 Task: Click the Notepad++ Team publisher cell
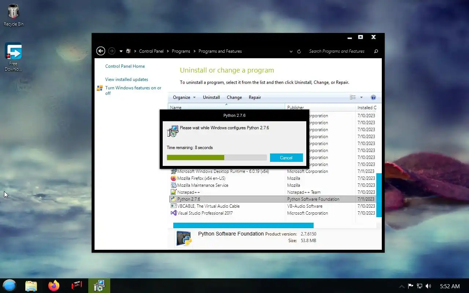coord(304,192)
